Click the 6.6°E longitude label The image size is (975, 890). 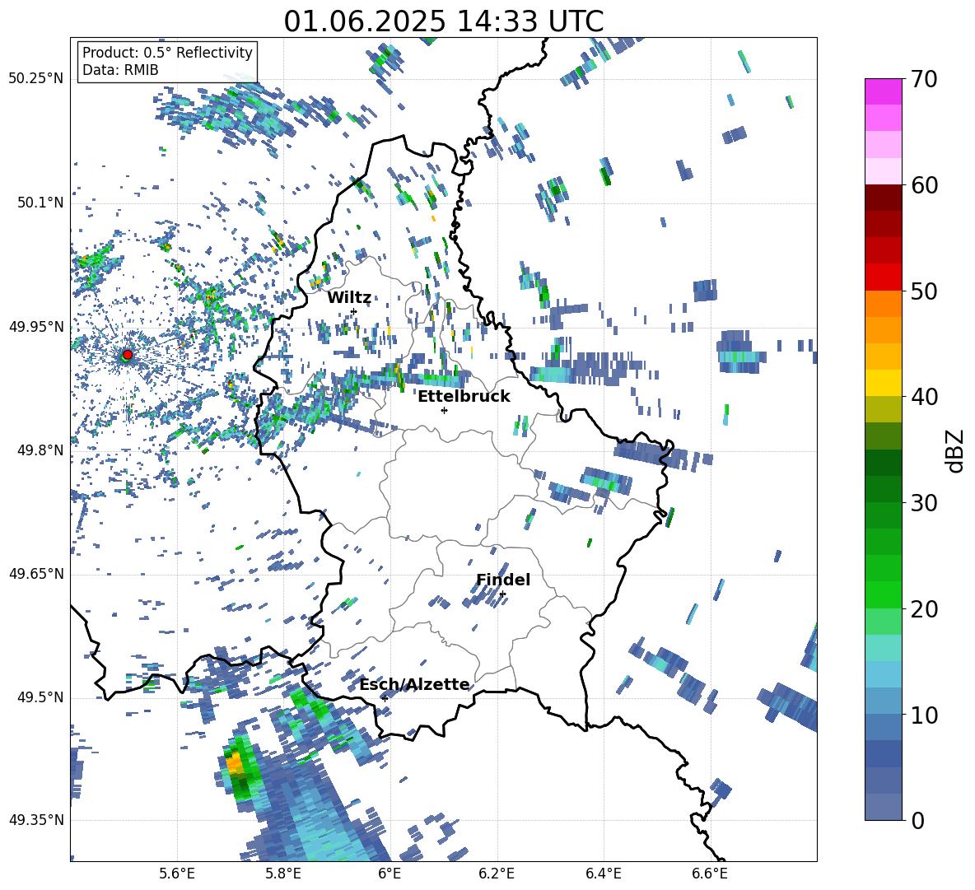click(x=710, y=874)
